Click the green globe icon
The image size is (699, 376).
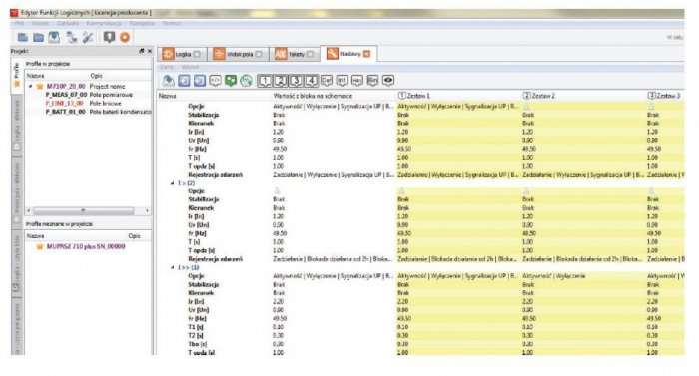tap(246, 81)
